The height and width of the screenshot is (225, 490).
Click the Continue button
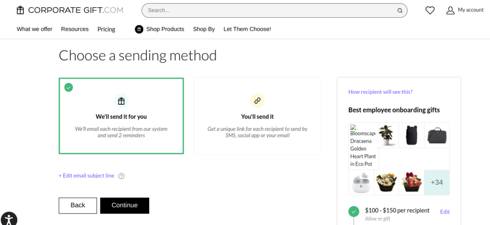pos(125,205)
